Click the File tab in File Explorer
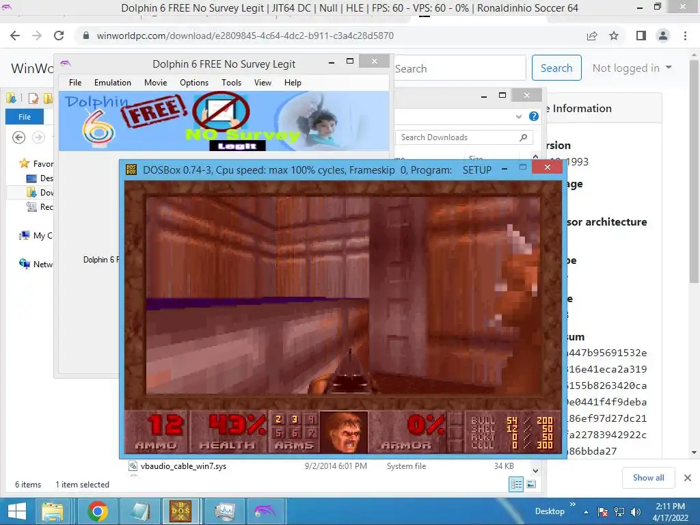This screenshot has width=700, height=525. 25,117
